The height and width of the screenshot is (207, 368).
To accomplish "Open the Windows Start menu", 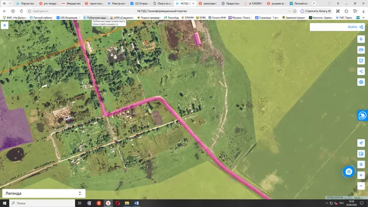I will point(5,203).
